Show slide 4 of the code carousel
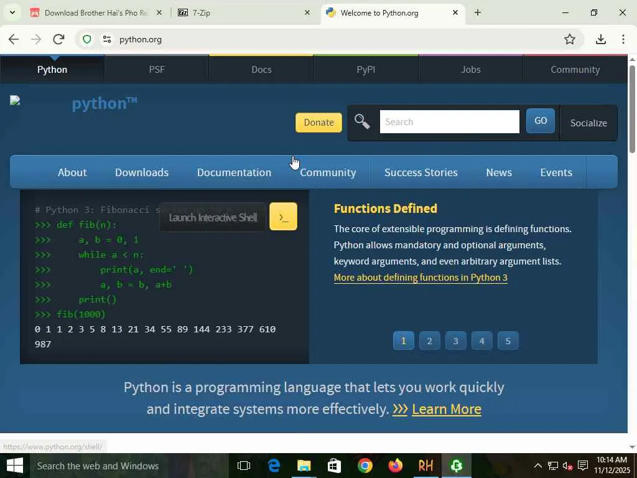This screenshot has height=478, width=637. (482, 340)
